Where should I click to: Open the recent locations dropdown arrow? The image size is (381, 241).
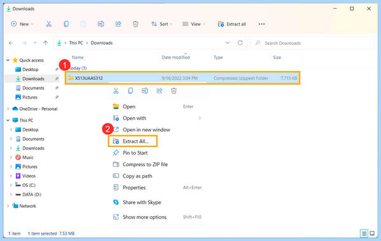click(35, 43)
